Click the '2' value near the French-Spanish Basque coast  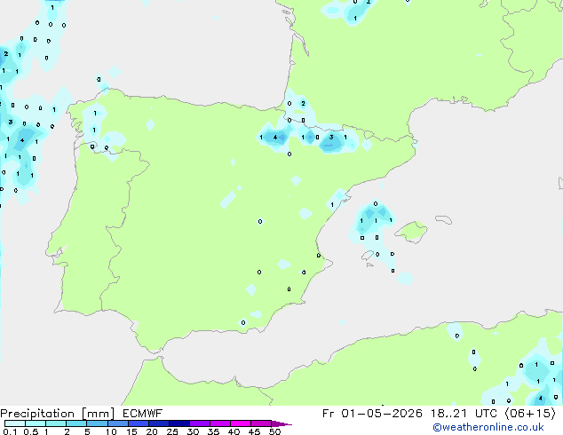click(304, 103)
